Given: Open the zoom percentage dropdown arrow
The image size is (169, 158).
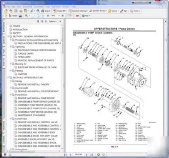Looking at the screenshot, I should pos(59,16).
